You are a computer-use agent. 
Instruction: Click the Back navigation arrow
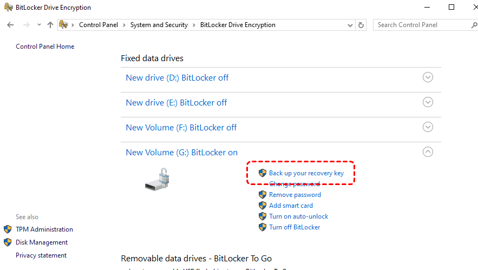coord(10,25)
